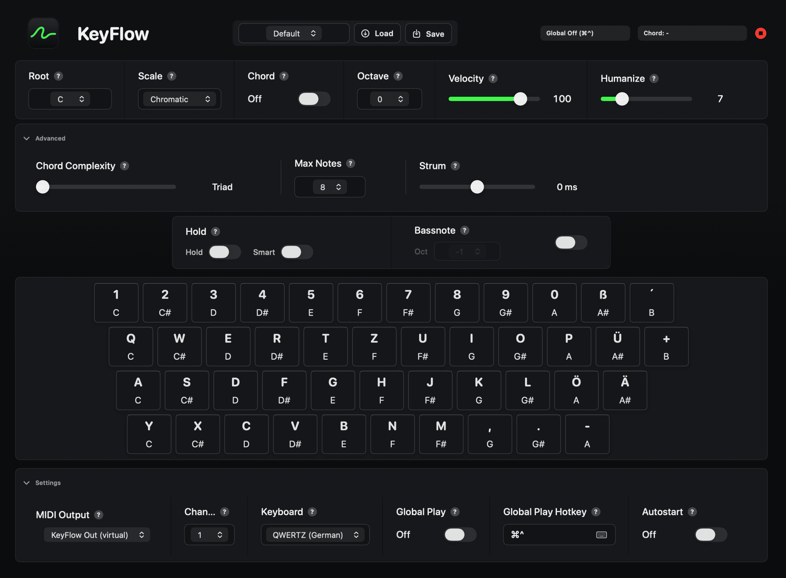786x578 pixels.
Task: Open Channel 1 dropdown
Action: (209, 535)
